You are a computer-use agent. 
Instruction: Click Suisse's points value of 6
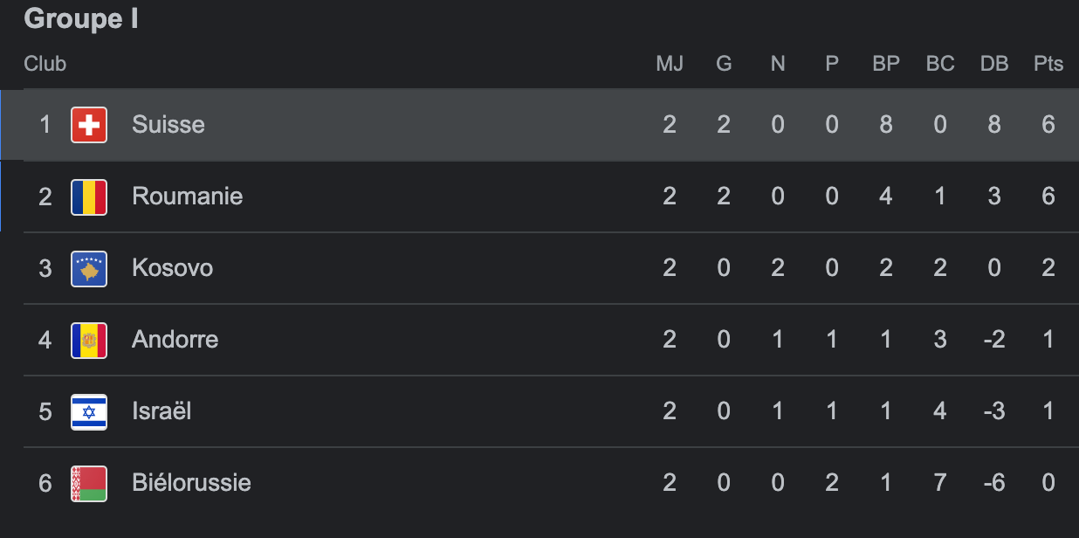click(x=1048, y=125)
